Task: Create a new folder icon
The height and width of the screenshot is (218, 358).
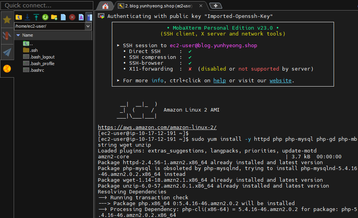Action: coord(54,17)
